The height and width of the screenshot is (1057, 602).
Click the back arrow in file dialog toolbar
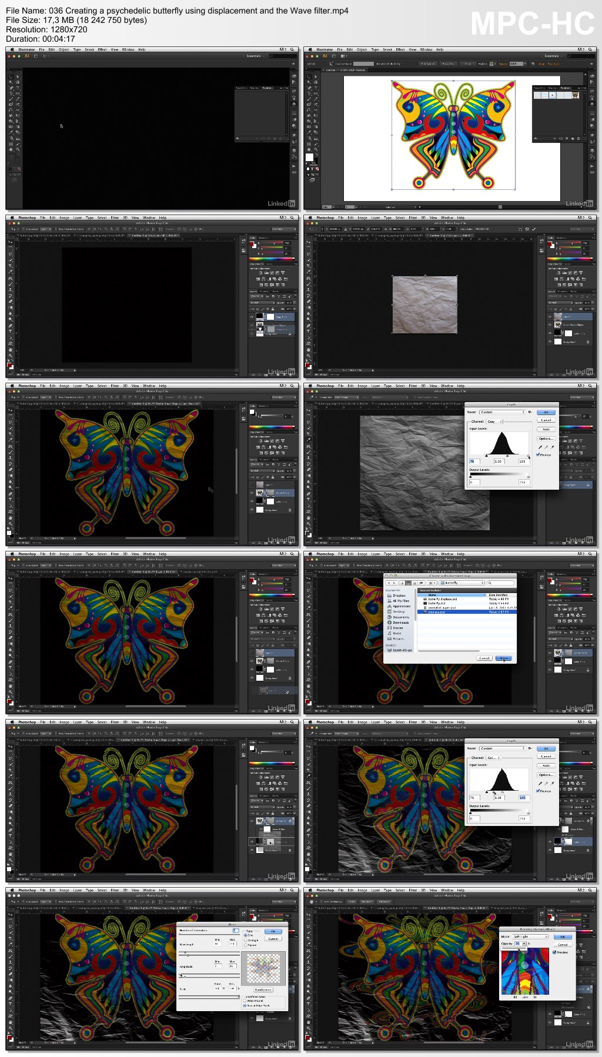coord(389,583)
